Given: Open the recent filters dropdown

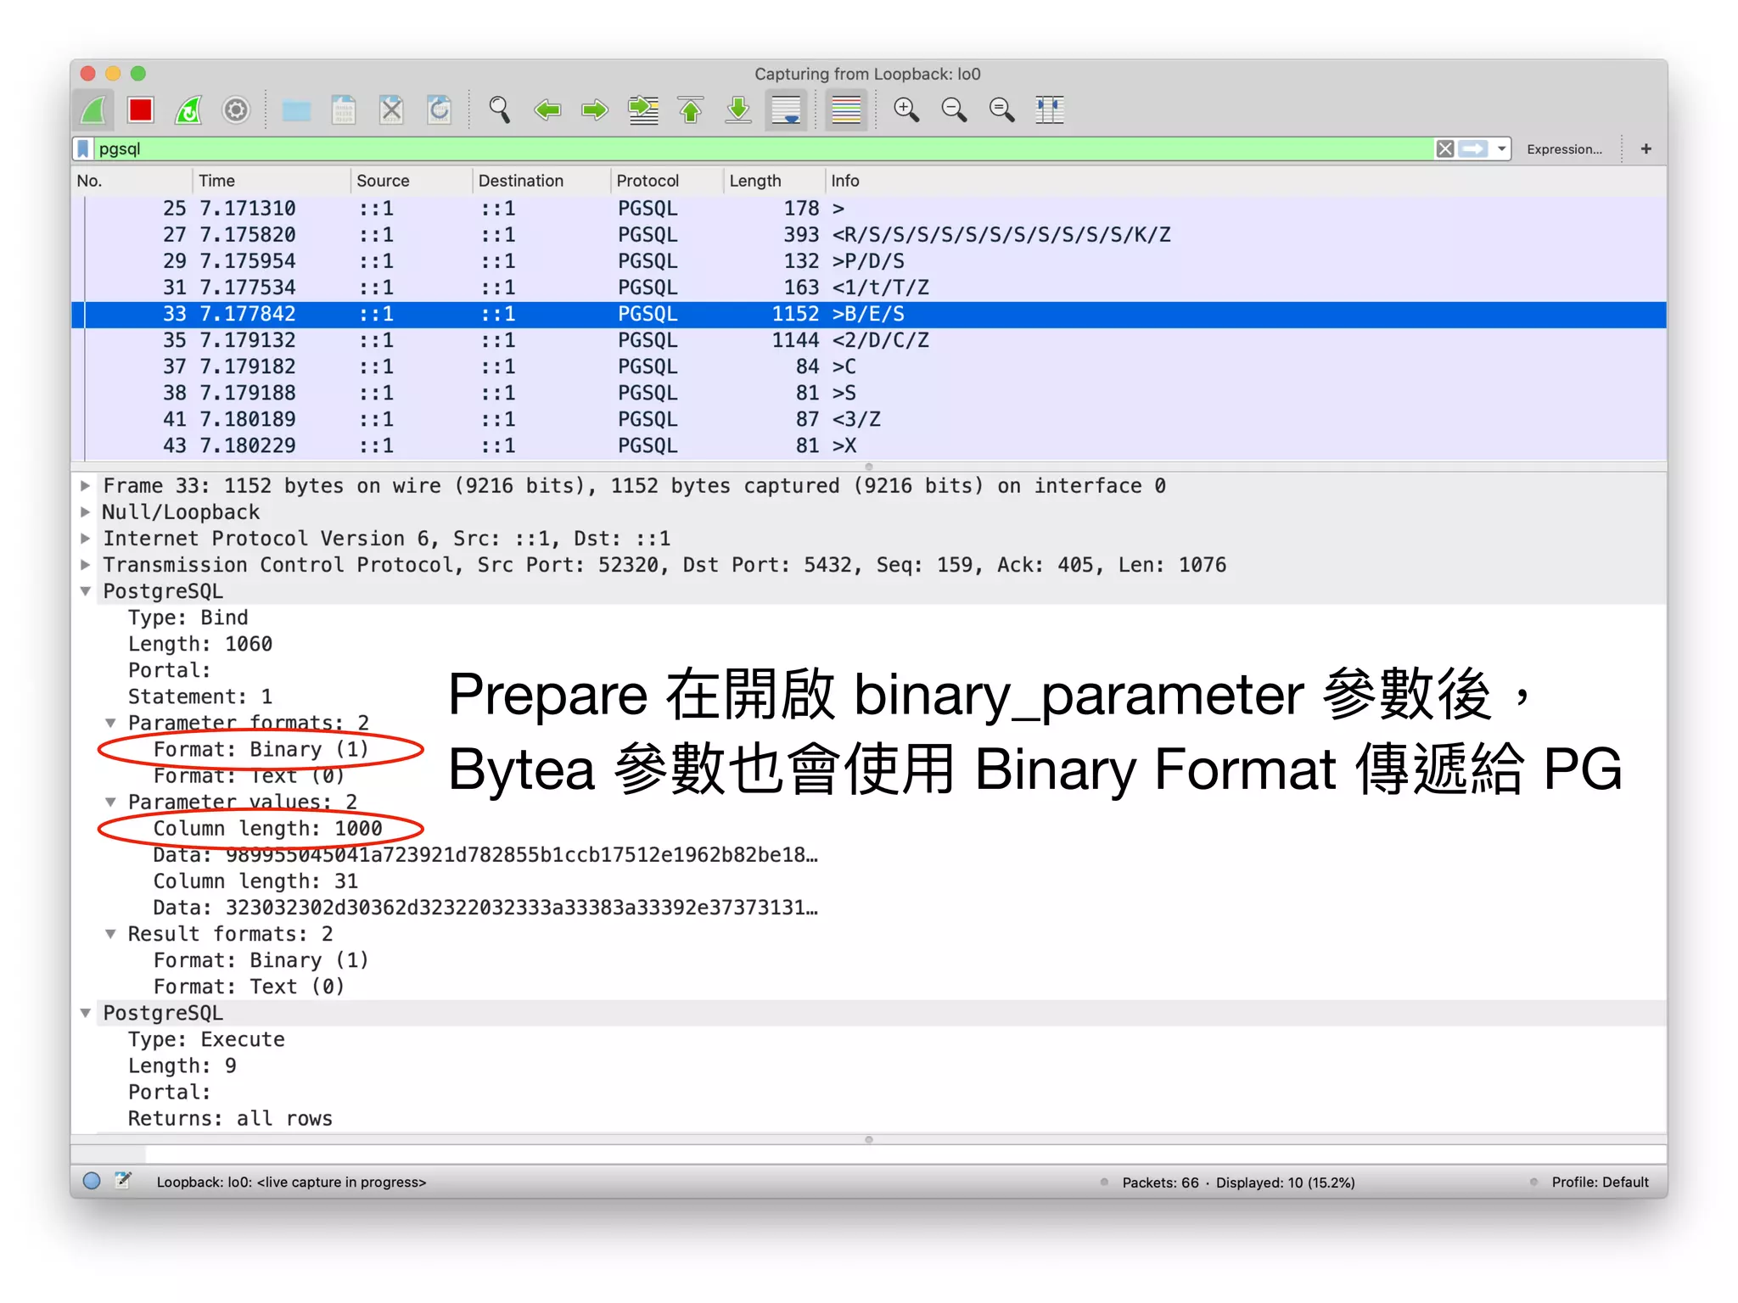Looking at the screenshot, I should pyautogui.click(x=1501, y=149).
